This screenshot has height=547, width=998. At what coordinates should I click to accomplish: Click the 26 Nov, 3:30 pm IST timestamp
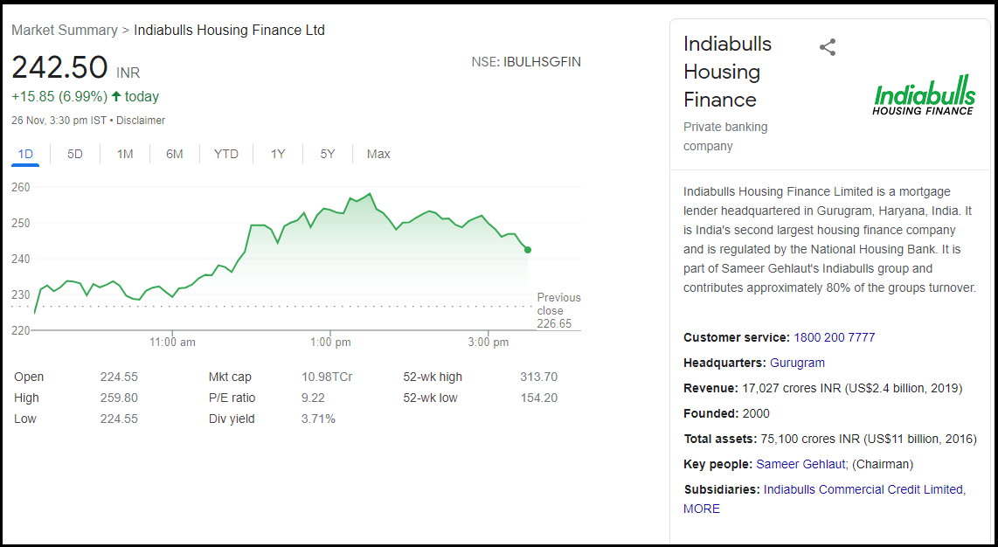pos(59,121)
